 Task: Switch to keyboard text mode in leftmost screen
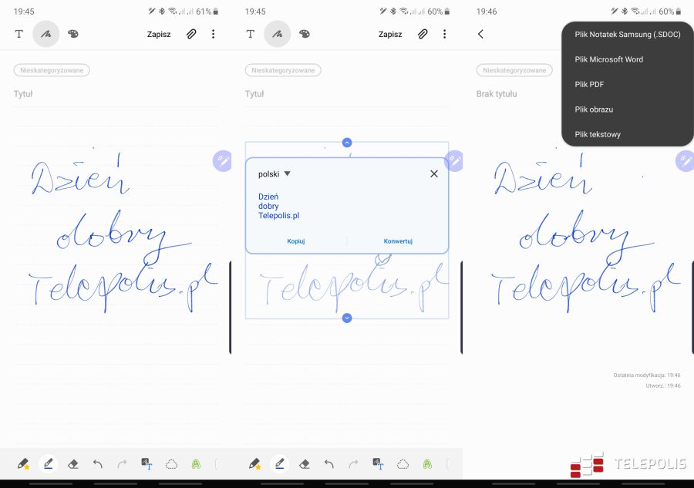[19, 34]
